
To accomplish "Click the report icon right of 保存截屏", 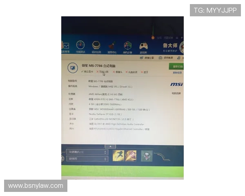I will [178, 58].
